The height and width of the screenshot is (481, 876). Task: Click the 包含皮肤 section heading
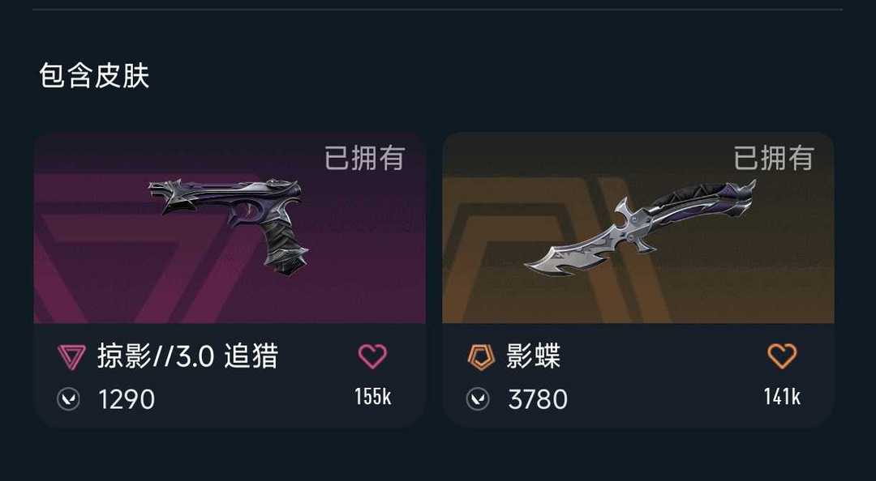pos(94,75)
